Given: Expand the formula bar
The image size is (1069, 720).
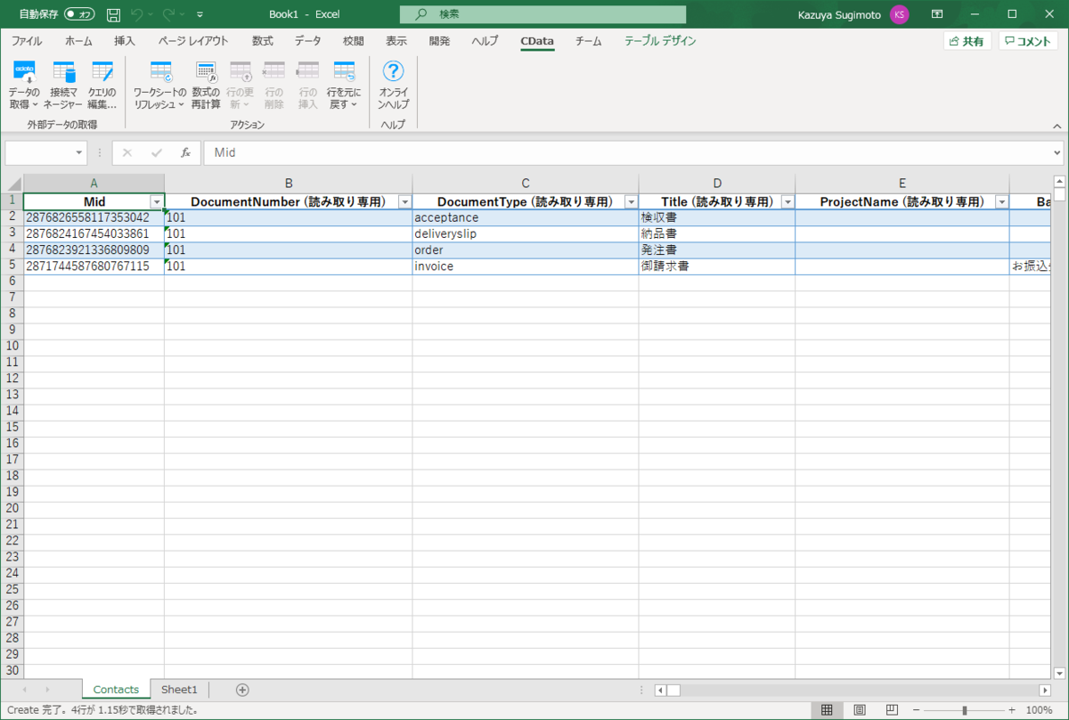Looking at the screenshot, I should point(1057,152).
